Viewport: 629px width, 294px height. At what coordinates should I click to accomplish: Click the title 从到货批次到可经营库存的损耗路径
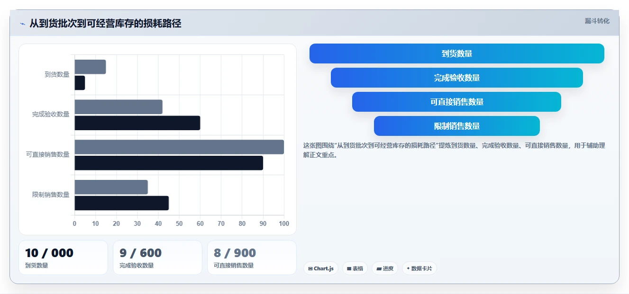coord(105,24)
